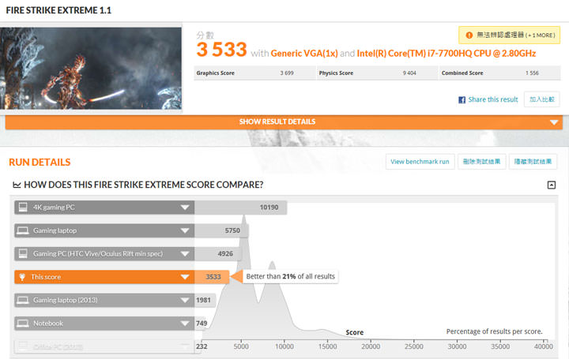The width and height of the screenshot is (569, 359).
Task: Click the View benchmark run button
Action: click(x=420, y=162)
